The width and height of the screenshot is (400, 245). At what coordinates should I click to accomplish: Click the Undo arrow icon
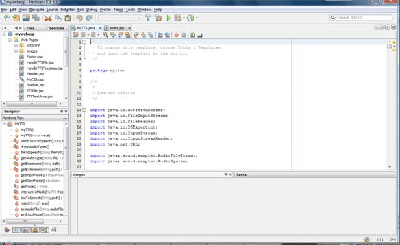pyautogui.click(x=79, y=18)
